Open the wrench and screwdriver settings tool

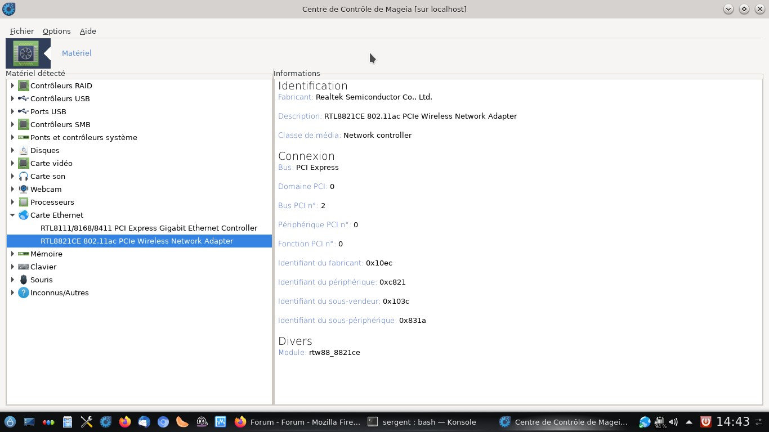[87, 422]
